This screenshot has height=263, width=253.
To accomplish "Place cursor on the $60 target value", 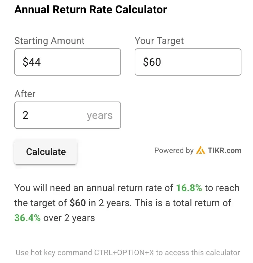I will click(152, 62).
